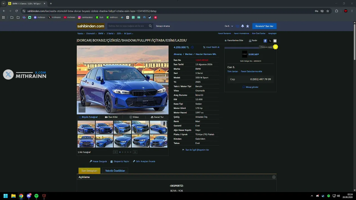Screen dimensions: 356x200
Task: Click Favori Satıcılarıma ekle
Action: [251, 71]
